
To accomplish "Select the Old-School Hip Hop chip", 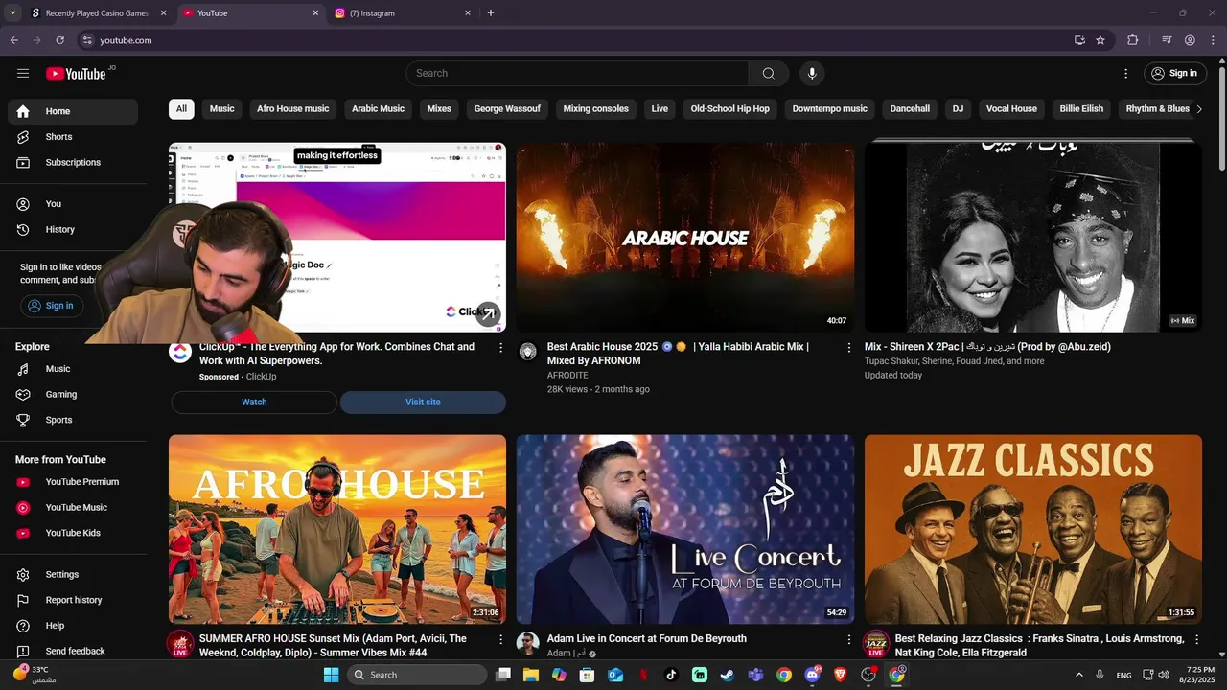I will [729, 108].
